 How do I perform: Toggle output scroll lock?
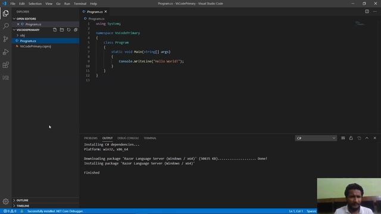click(351, 138)
